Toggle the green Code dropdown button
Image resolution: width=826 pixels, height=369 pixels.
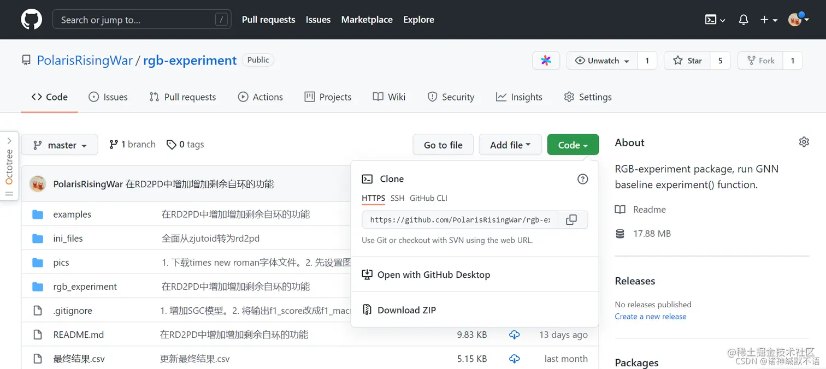573,145
